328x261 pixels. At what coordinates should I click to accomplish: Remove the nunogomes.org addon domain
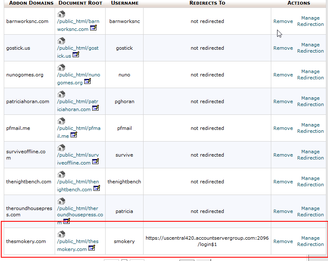[x=283, y=75]
